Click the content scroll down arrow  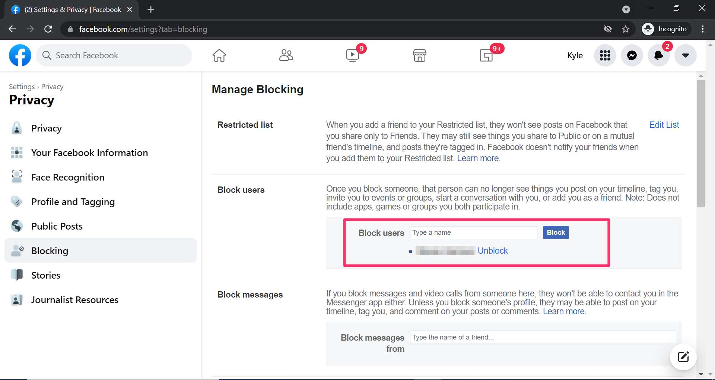tap(701, 374)
